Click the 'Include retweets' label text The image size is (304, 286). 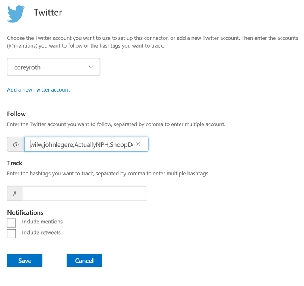pyautogui.click(x=41, y=232)
